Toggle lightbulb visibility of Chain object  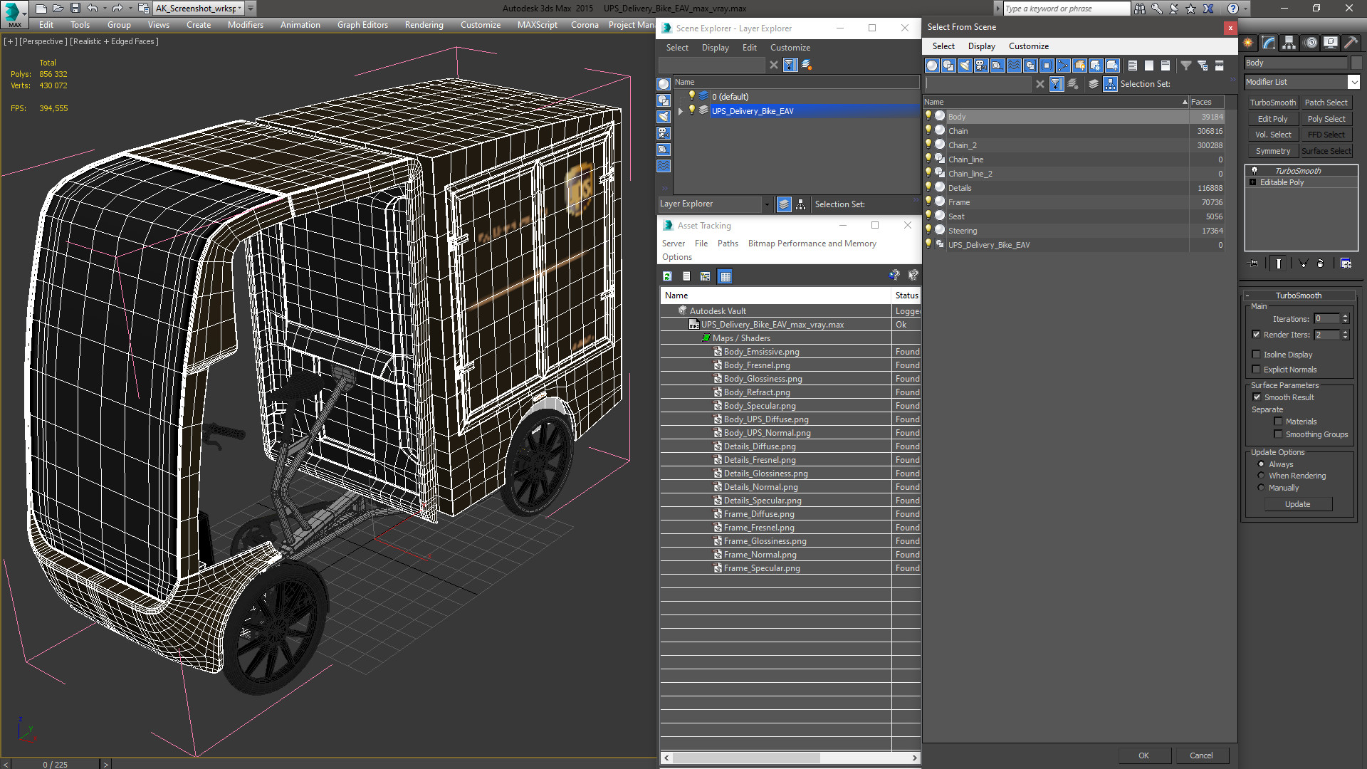tap(928, 130)
